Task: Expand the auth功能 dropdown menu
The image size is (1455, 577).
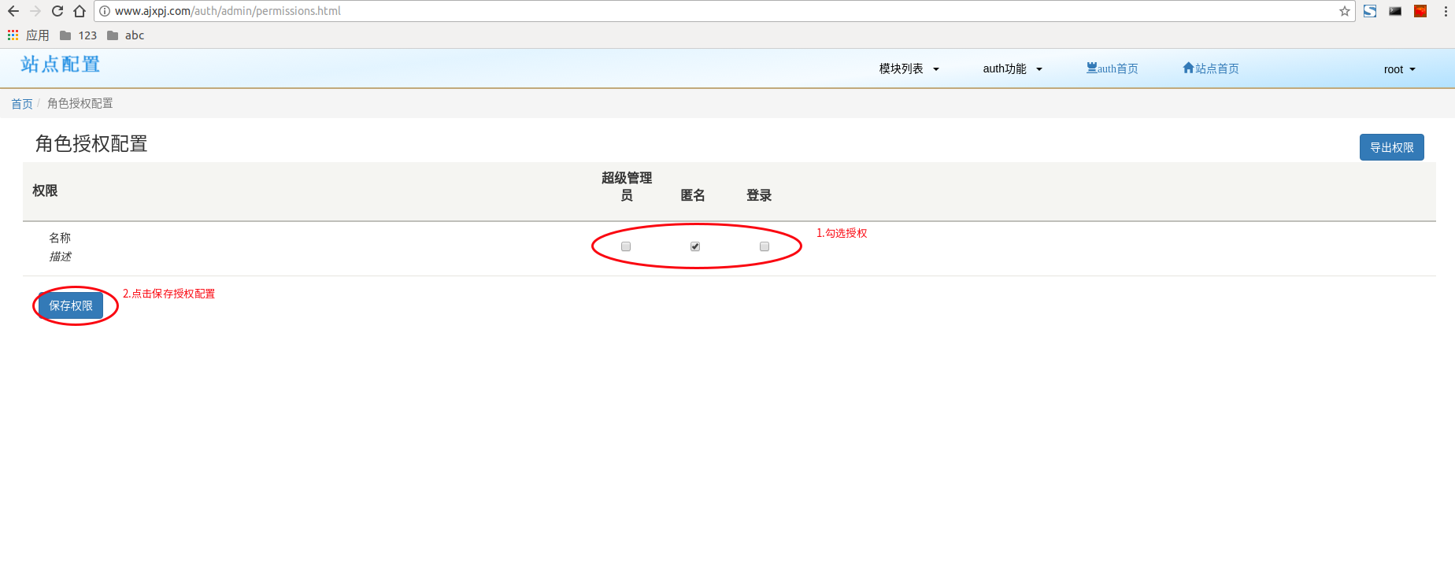Action: (1012, 69)
